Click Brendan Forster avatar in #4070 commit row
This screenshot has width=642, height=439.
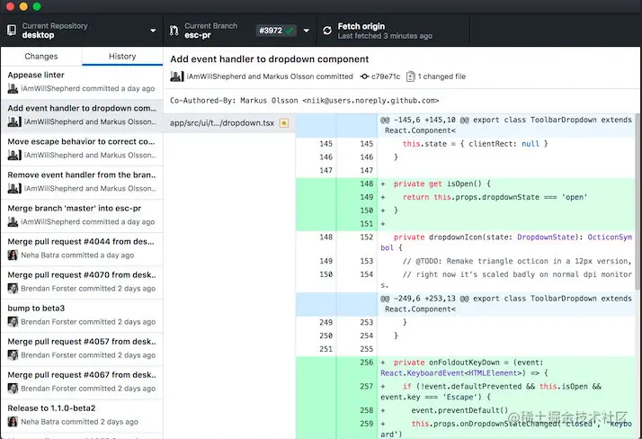tap(13, 288)
